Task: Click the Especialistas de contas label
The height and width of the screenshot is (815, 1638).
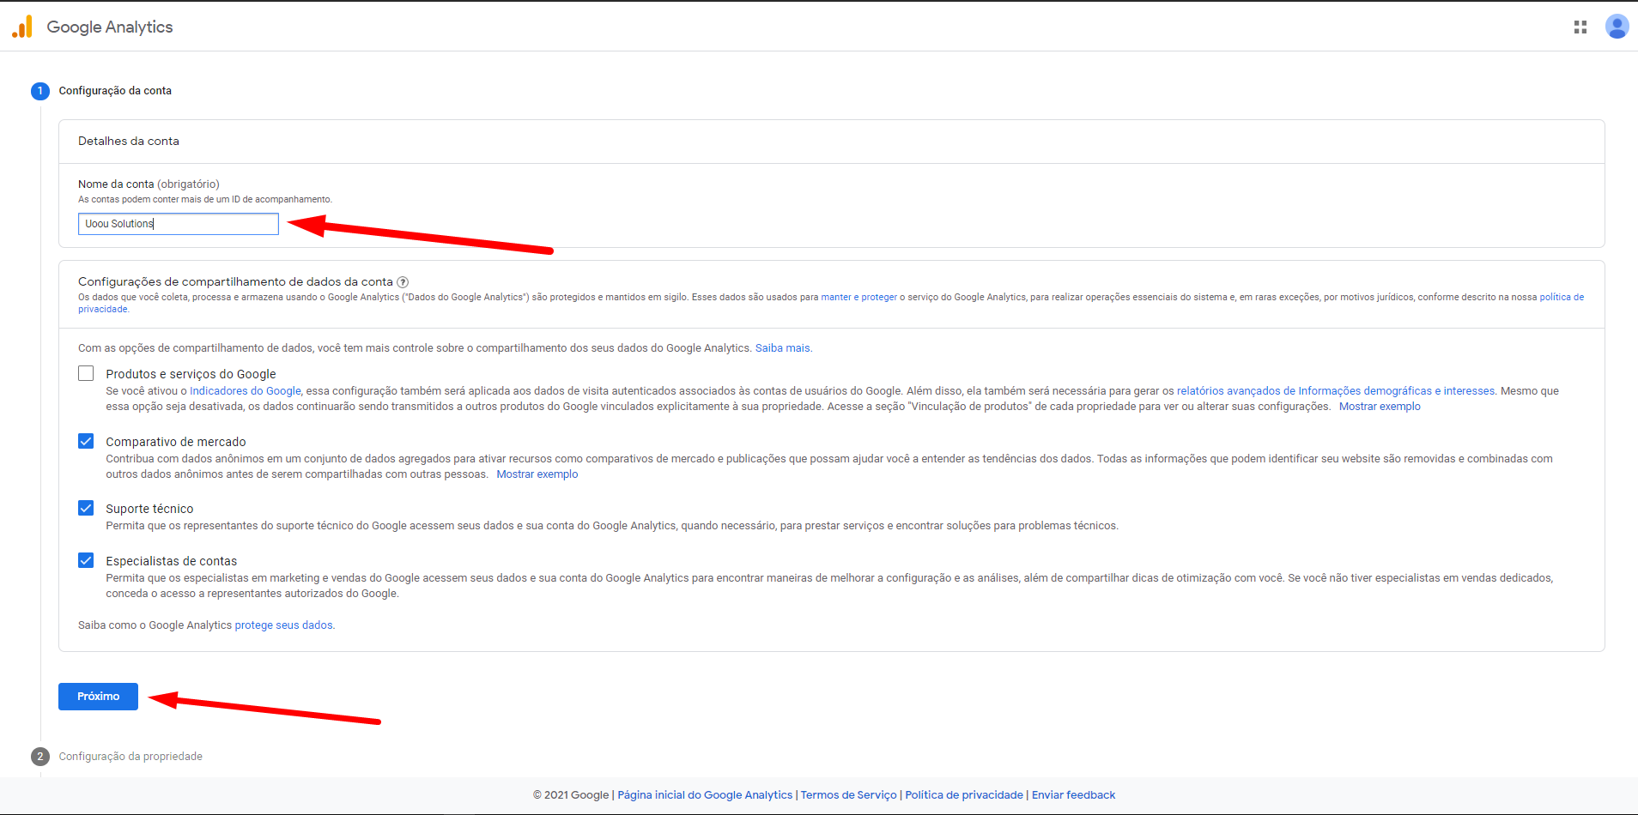Action: click(x=172, y=561)
